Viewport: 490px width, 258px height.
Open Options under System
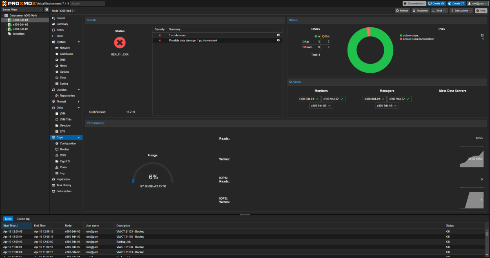(x=66, y=72)
